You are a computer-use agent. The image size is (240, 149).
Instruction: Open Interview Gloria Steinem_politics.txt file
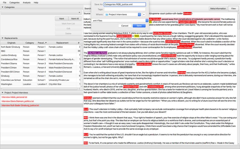(x=18, y=101)
